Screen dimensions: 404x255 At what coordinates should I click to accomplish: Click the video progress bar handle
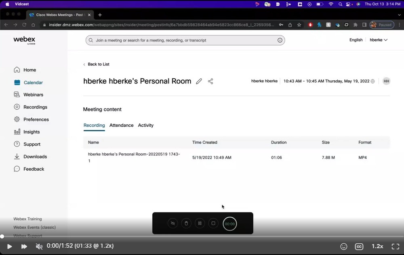(2, 236)
